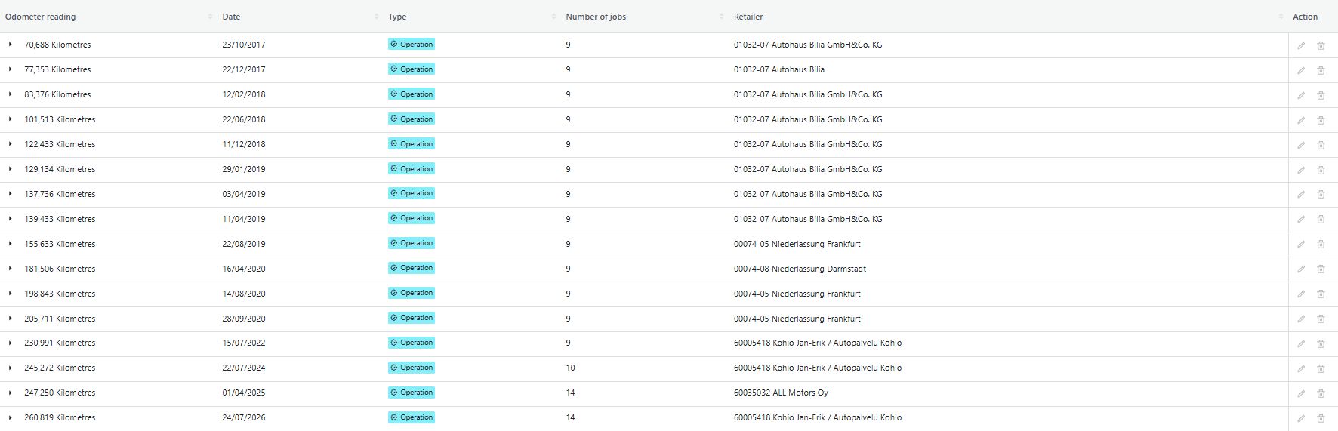Screen dimensions: 1338x431
Task: Sort by Type column header
Action: 553,17
